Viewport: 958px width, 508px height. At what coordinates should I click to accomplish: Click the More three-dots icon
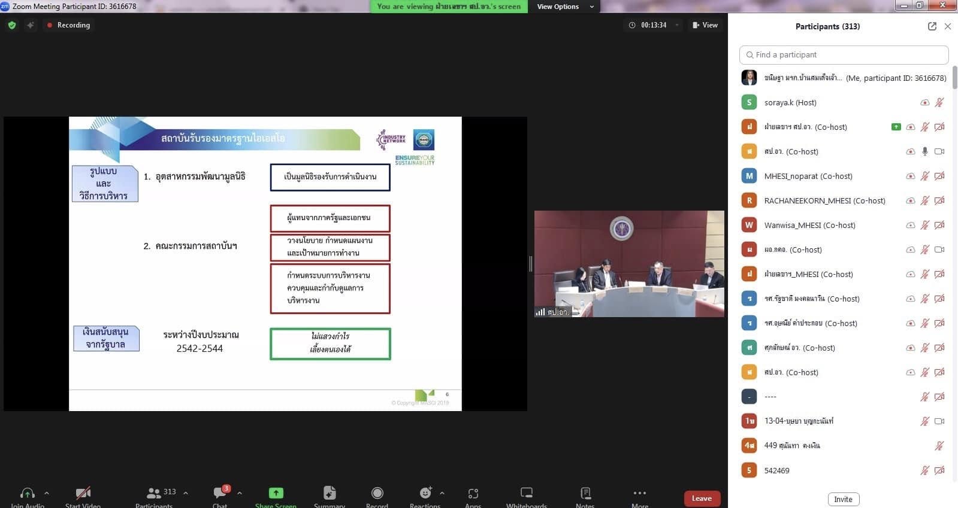pyautogui.click(x=640, y=493)
